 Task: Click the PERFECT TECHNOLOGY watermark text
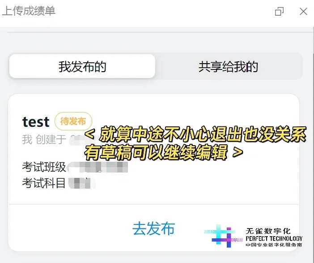[x=274, y=238]
